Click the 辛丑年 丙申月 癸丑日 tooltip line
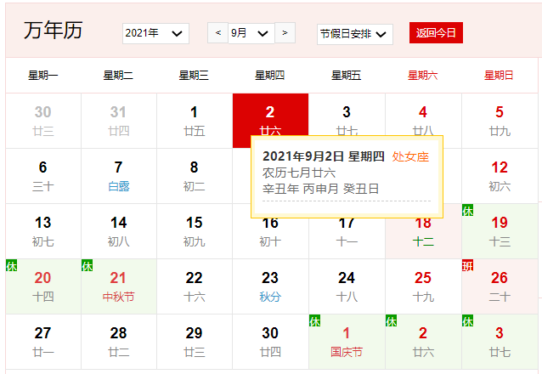The height and width of the screenshot is (374, 542). 321,189
